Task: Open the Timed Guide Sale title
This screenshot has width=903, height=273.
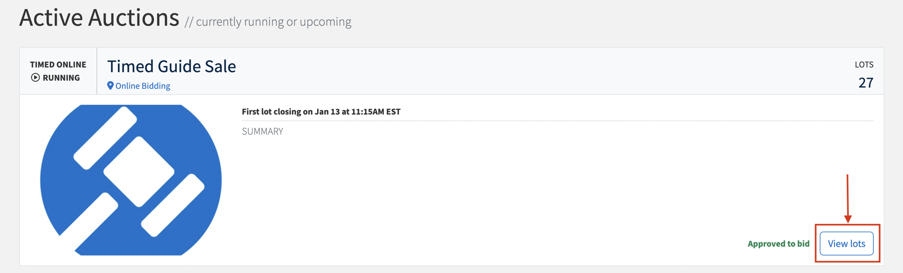Action: 171,66
